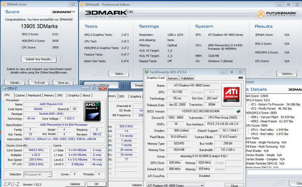This screenshot has width=302, height=187.
Task: Click the CPU-Z title bar icon
Action: point(4,88)
